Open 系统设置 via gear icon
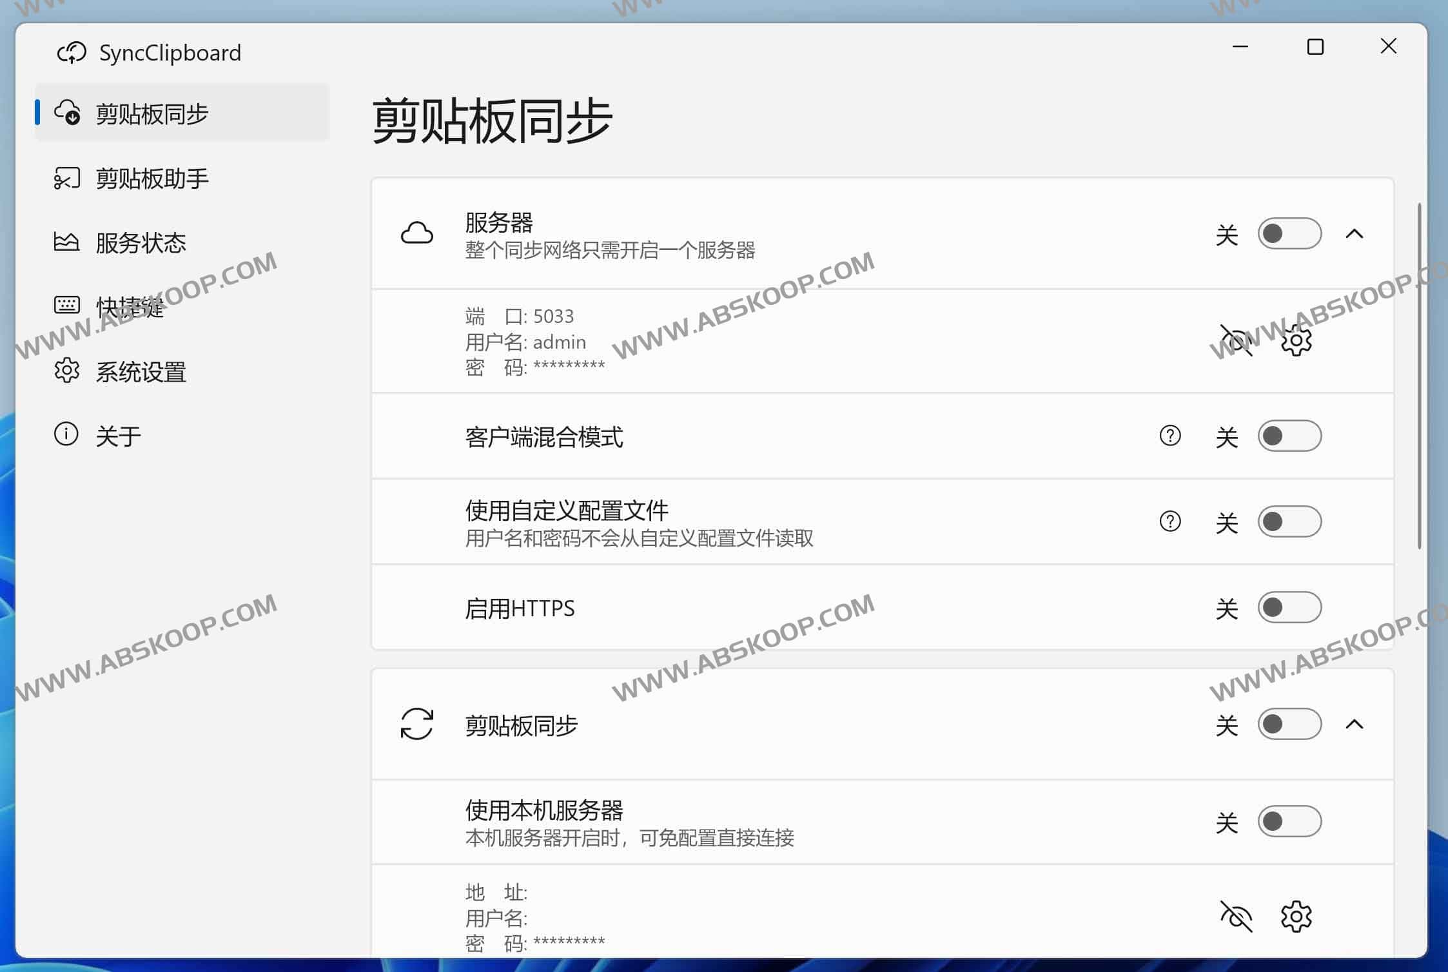This screenshot has height=972, width=1448. point(66,372)
